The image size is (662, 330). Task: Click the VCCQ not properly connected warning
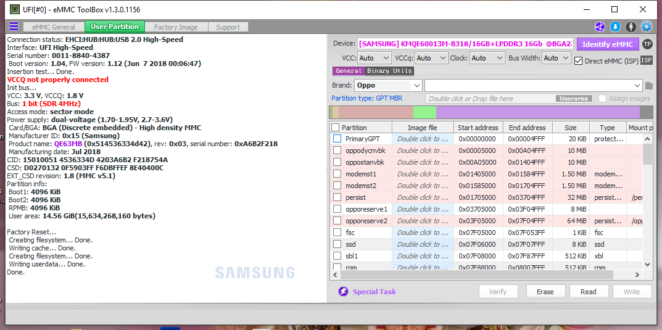58,80
